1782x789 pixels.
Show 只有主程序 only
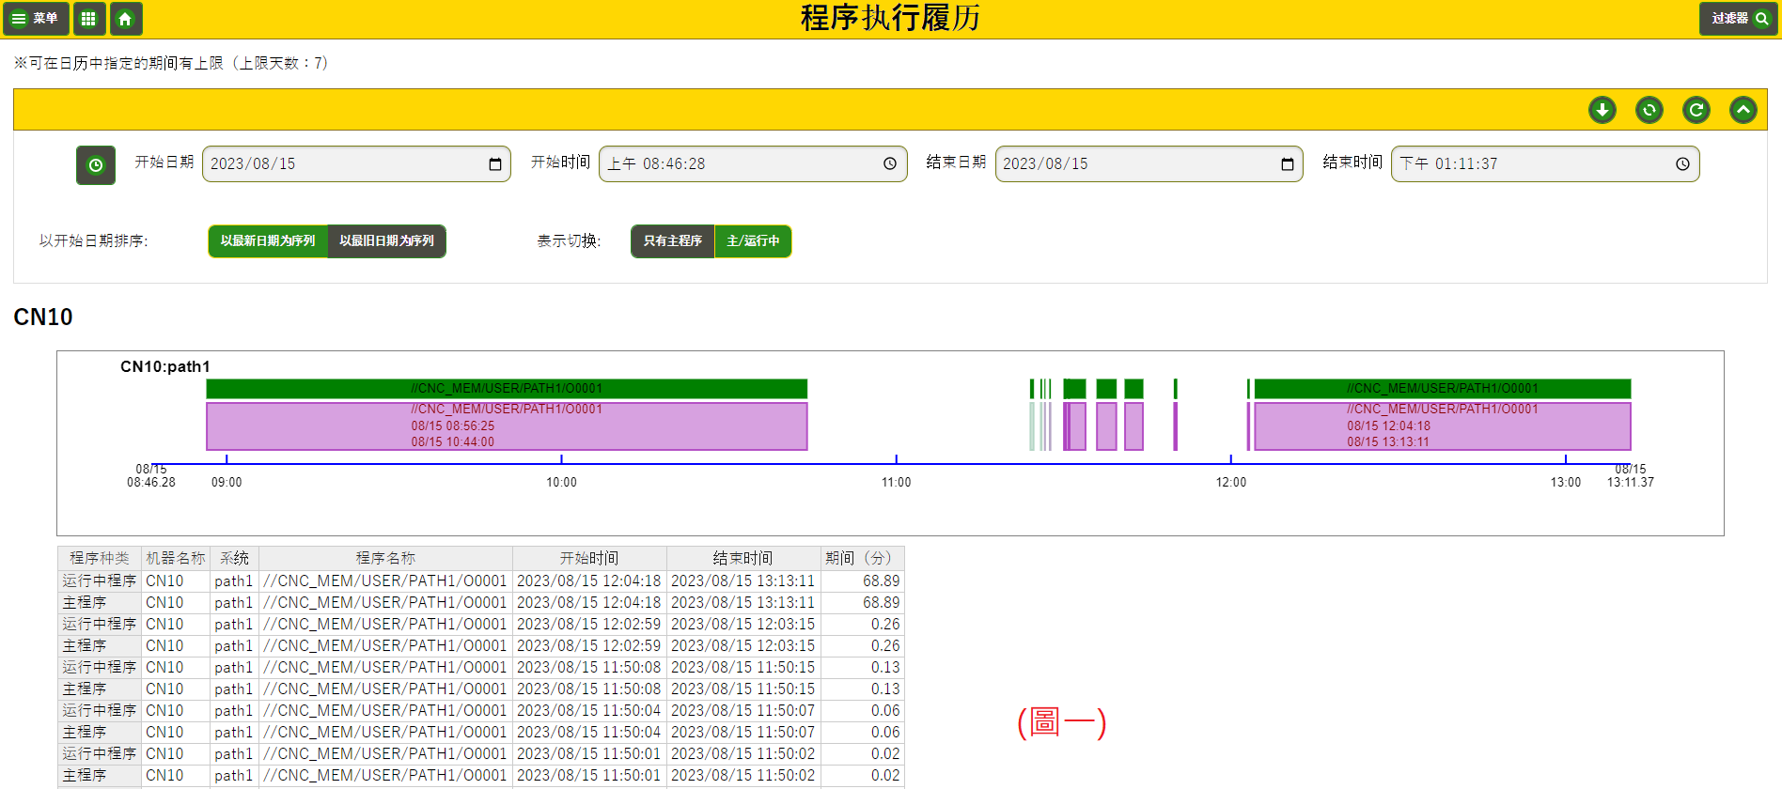pyautogui.click(x=673, y=241)
